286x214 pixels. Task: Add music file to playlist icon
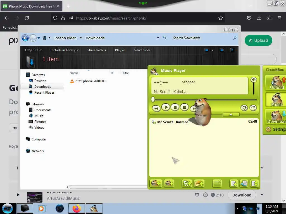click(x=187, y=183)
